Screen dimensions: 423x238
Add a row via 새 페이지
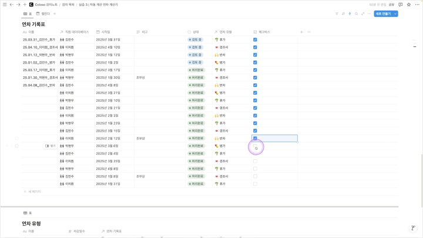click(x=32, y=192)
